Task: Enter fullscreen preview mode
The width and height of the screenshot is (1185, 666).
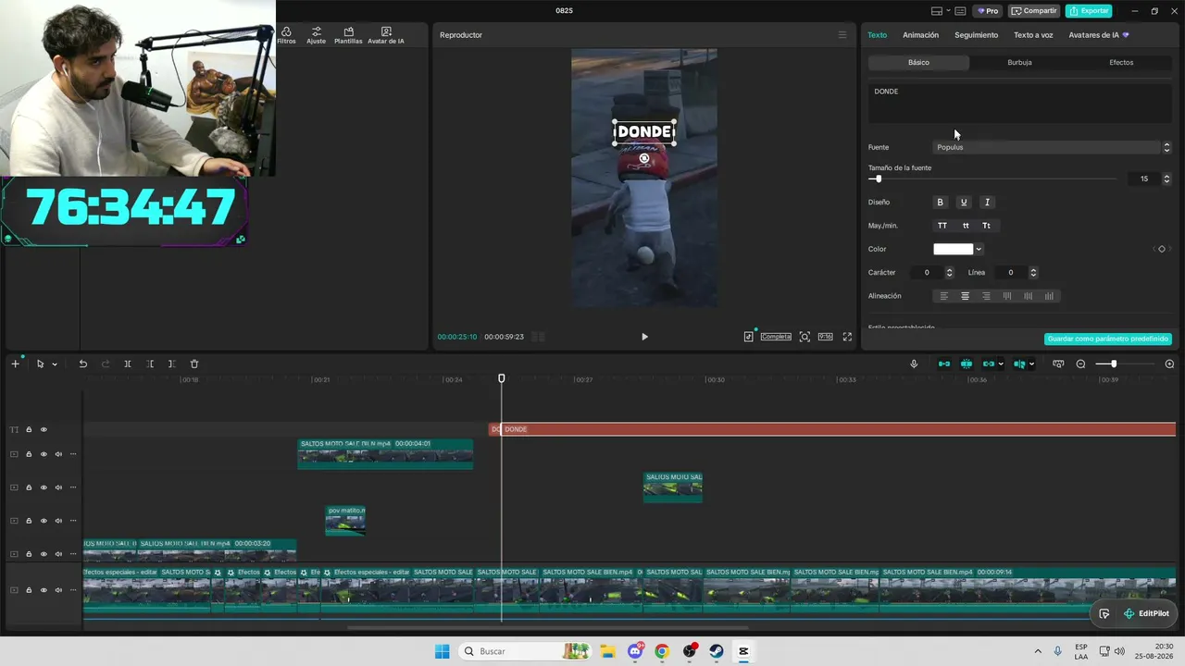Action: pos(847,337)
